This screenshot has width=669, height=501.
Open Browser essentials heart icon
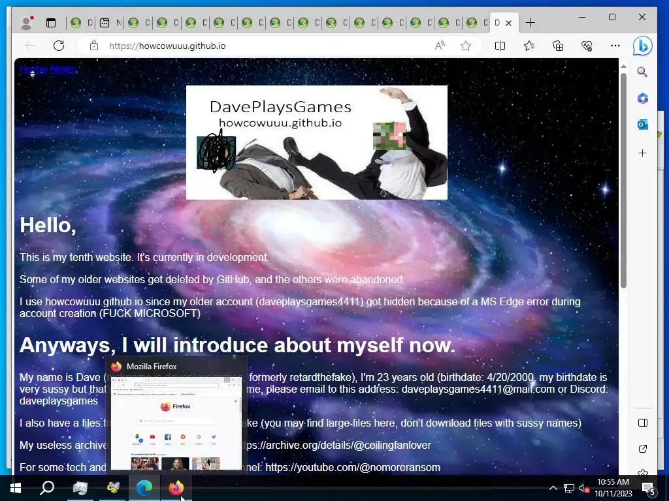587,46
